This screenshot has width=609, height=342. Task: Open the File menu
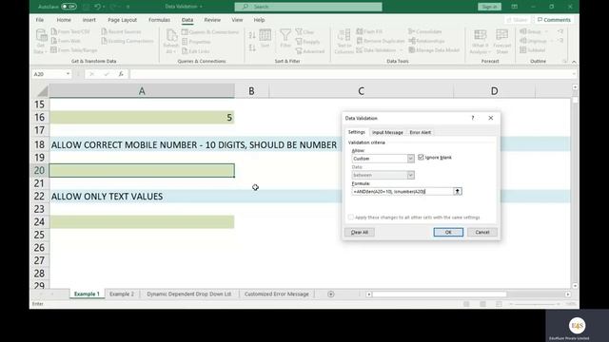click(x=40, y=20)
